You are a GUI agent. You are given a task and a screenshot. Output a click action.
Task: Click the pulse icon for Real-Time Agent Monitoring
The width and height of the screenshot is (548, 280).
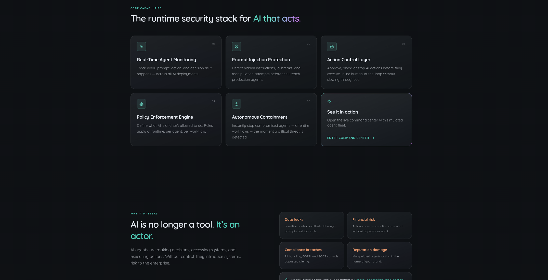click(141, 46)
